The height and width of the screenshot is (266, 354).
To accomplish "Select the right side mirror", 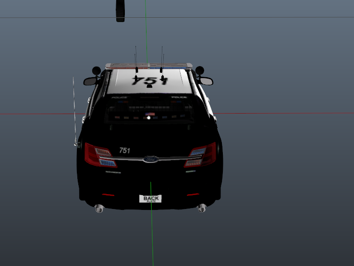I will point(206,81).
